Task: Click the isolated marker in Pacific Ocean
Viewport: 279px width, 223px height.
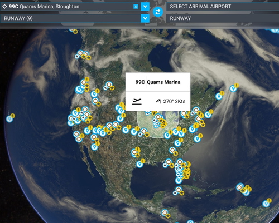Action: click(9, 119)
